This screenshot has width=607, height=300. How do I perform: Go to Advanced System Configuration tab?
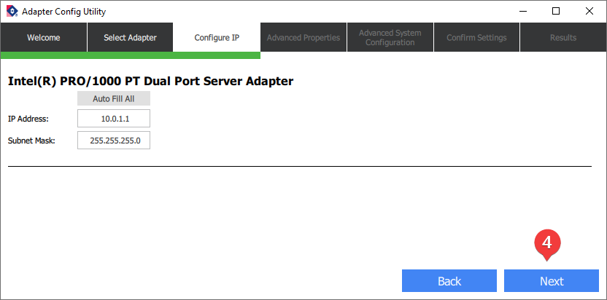(x=390, y=38)
